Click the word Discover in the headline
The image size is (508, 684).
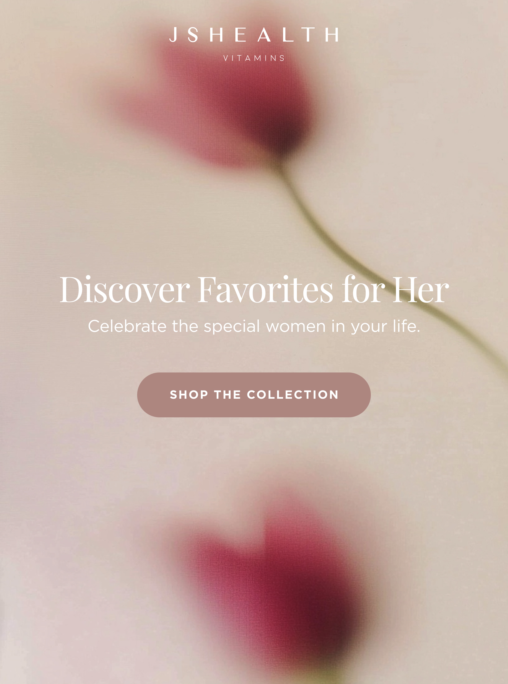point(124,289)
